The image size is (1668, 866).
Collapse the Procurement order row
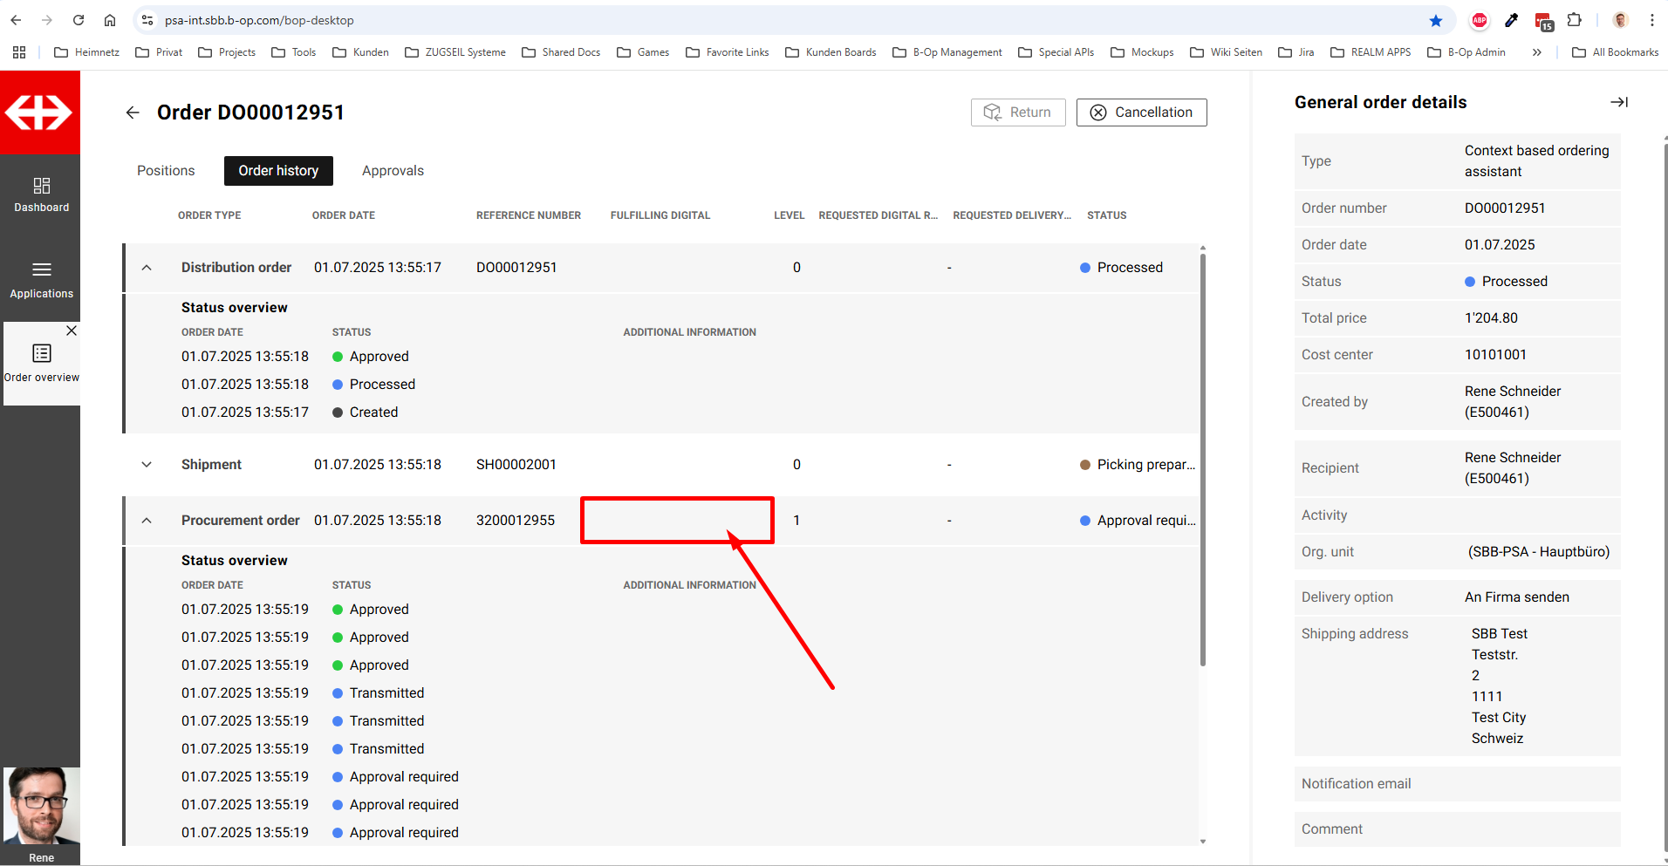[147, 521]
